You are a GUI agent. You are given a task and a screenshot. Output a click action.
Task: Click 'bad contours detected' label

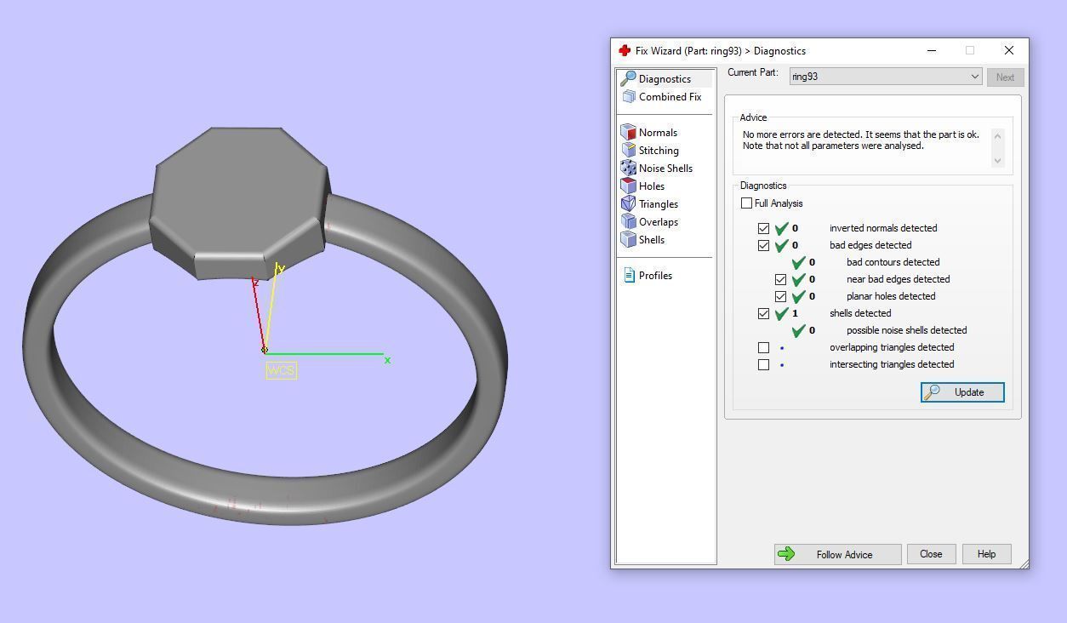[893, 262]
